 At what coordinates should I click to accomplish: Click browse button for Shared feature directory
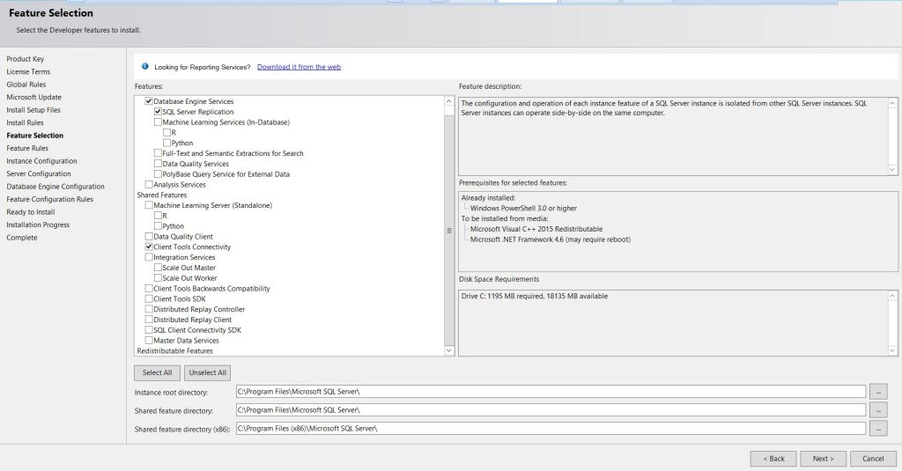coord(878,409)
